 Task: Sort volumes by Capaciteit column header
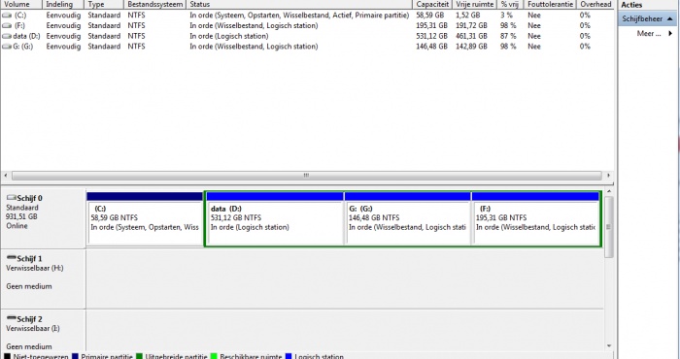[432, 4]
